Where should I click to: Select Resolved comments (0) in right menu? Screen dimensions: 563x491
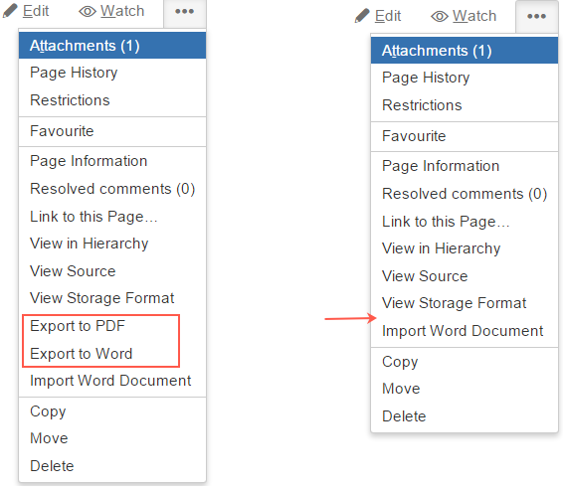(465, 194)
